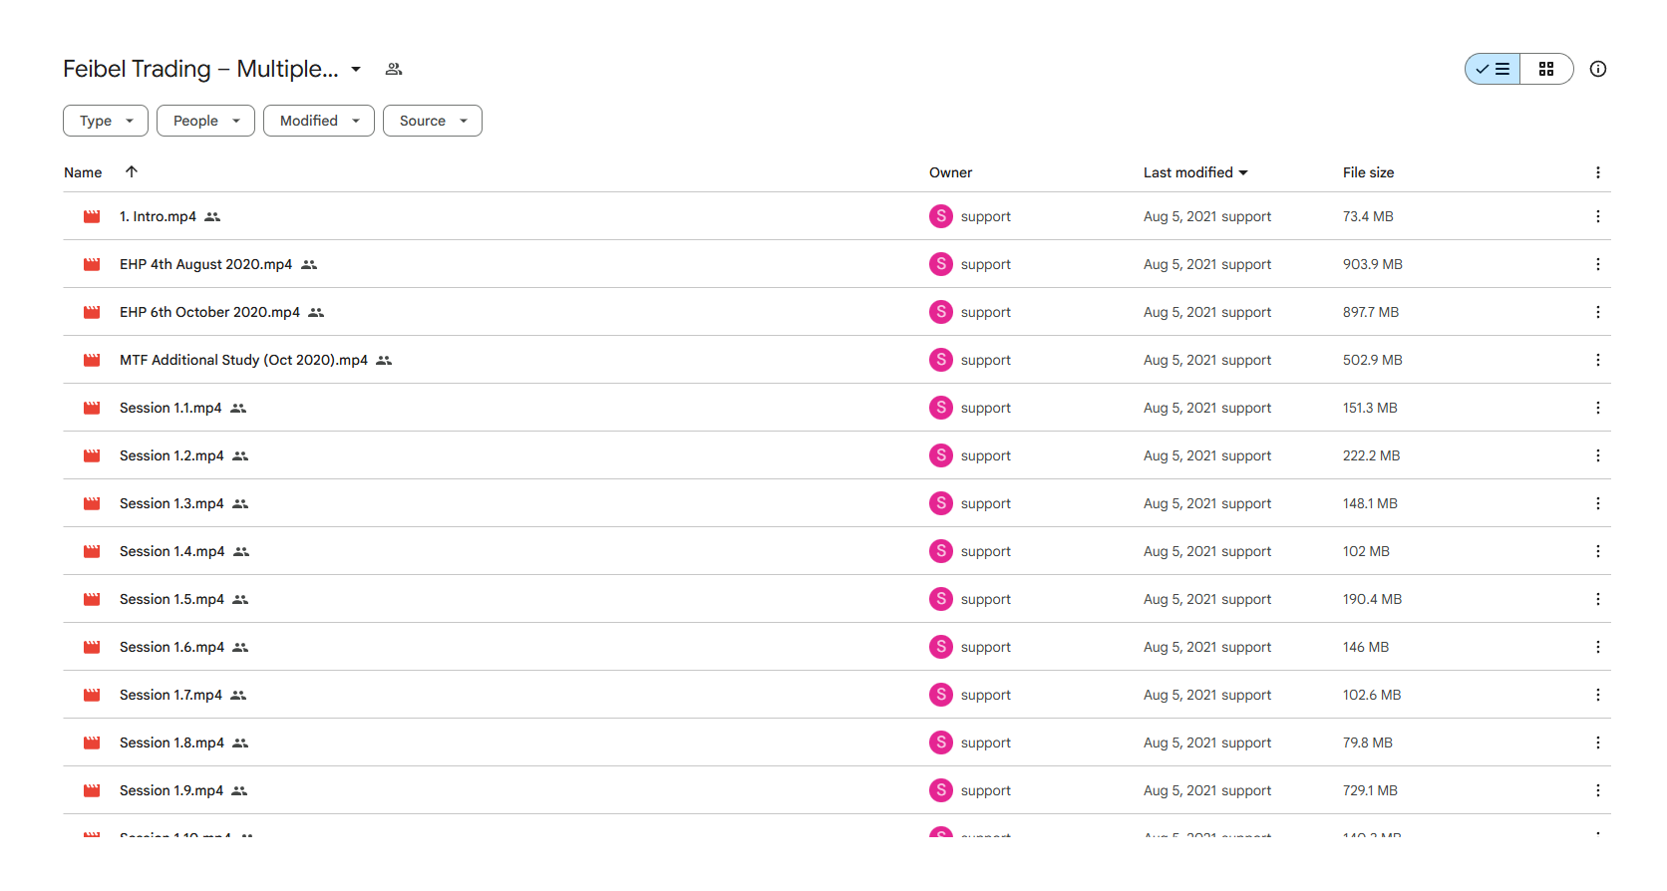Click the Owner column header
The width and height of the screenshot is (1667, 891).
click(950, 172)
